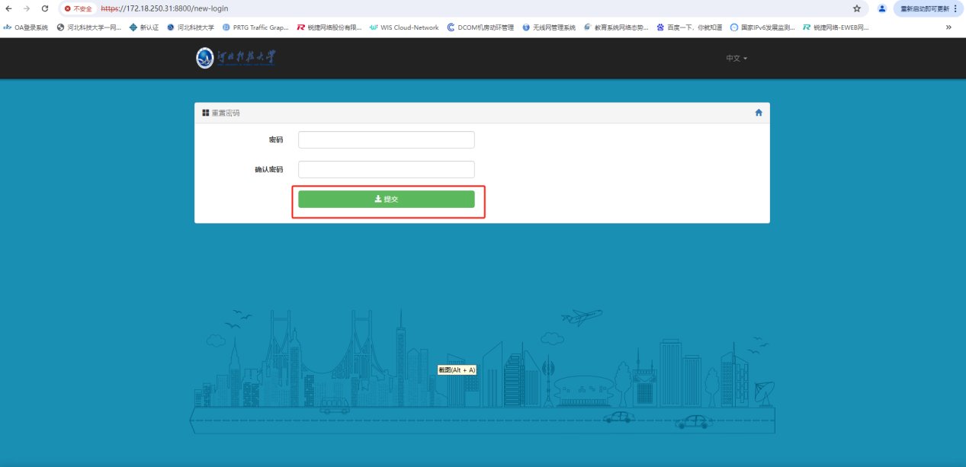Viewport: 966px width, 467px height.
Task: Click the 不安全 security warning badge
Action: point(79,8)
